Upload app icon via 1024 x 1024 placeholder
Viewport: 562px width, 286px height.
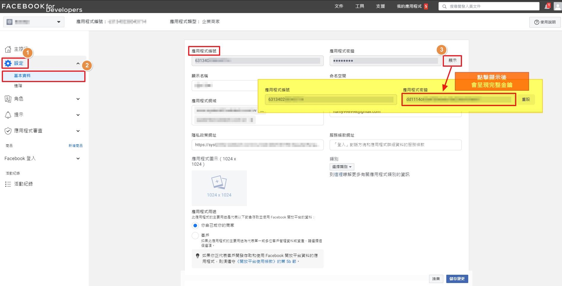(219, 188)
